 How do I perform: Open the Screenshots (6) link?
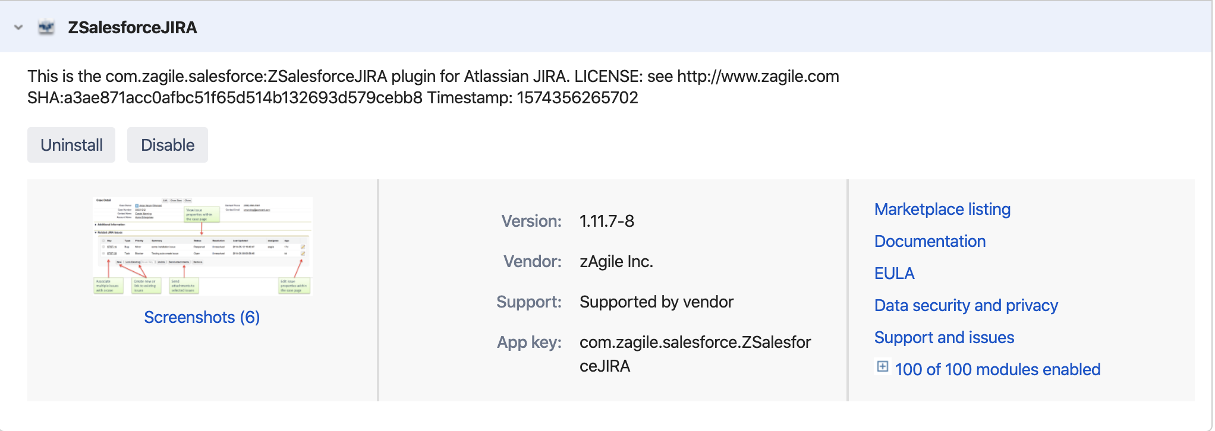202,317
